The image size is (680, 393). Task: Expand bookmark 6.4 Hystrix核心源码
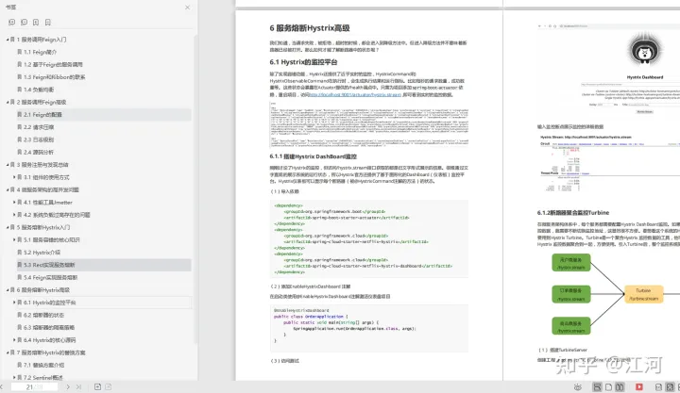coord(14,340)
